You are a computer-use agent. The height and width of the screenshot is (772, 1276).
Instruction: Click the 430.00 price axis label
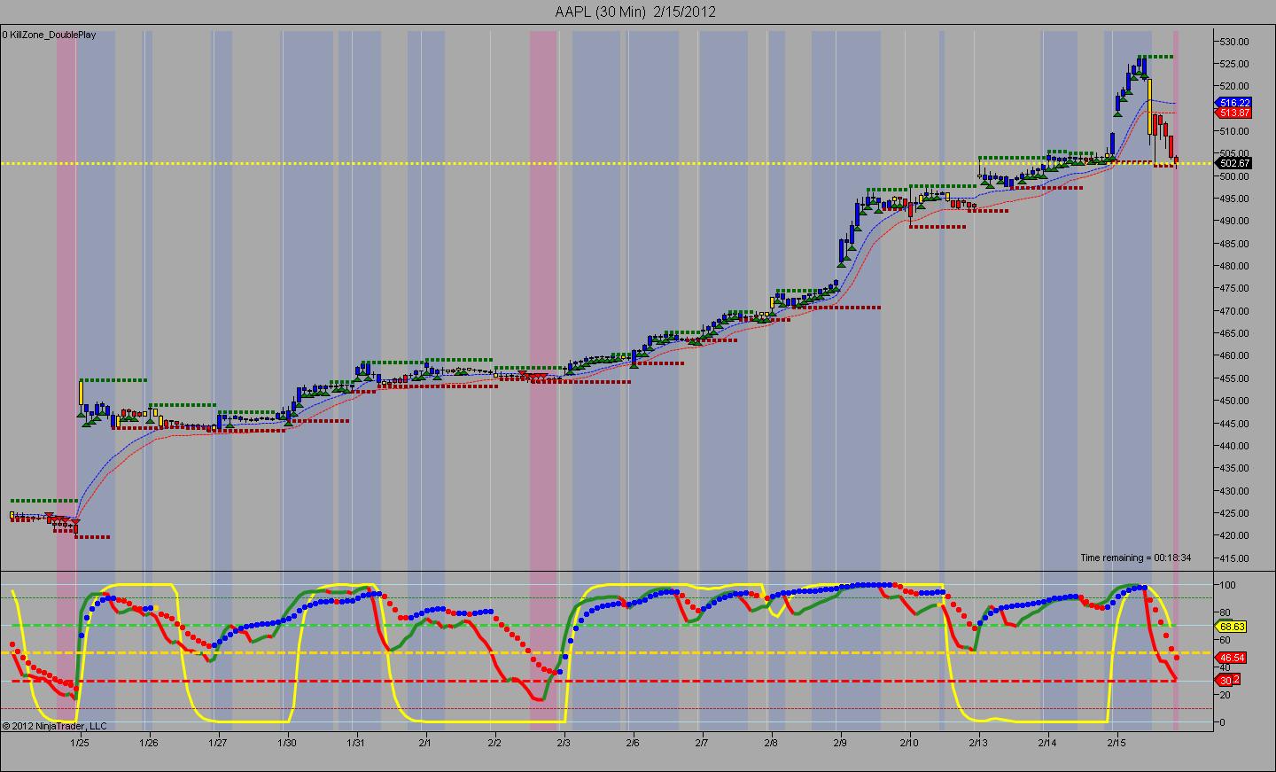coord(1234,491)
